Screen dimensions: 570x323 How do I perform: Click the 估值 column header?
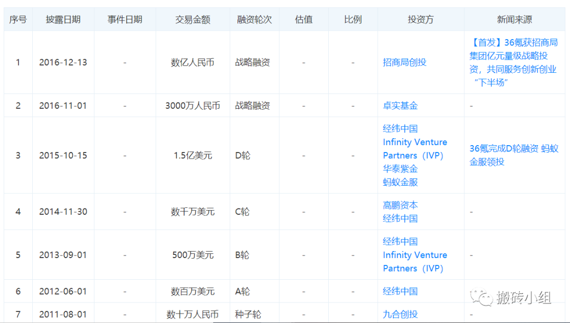pos(303,20)
